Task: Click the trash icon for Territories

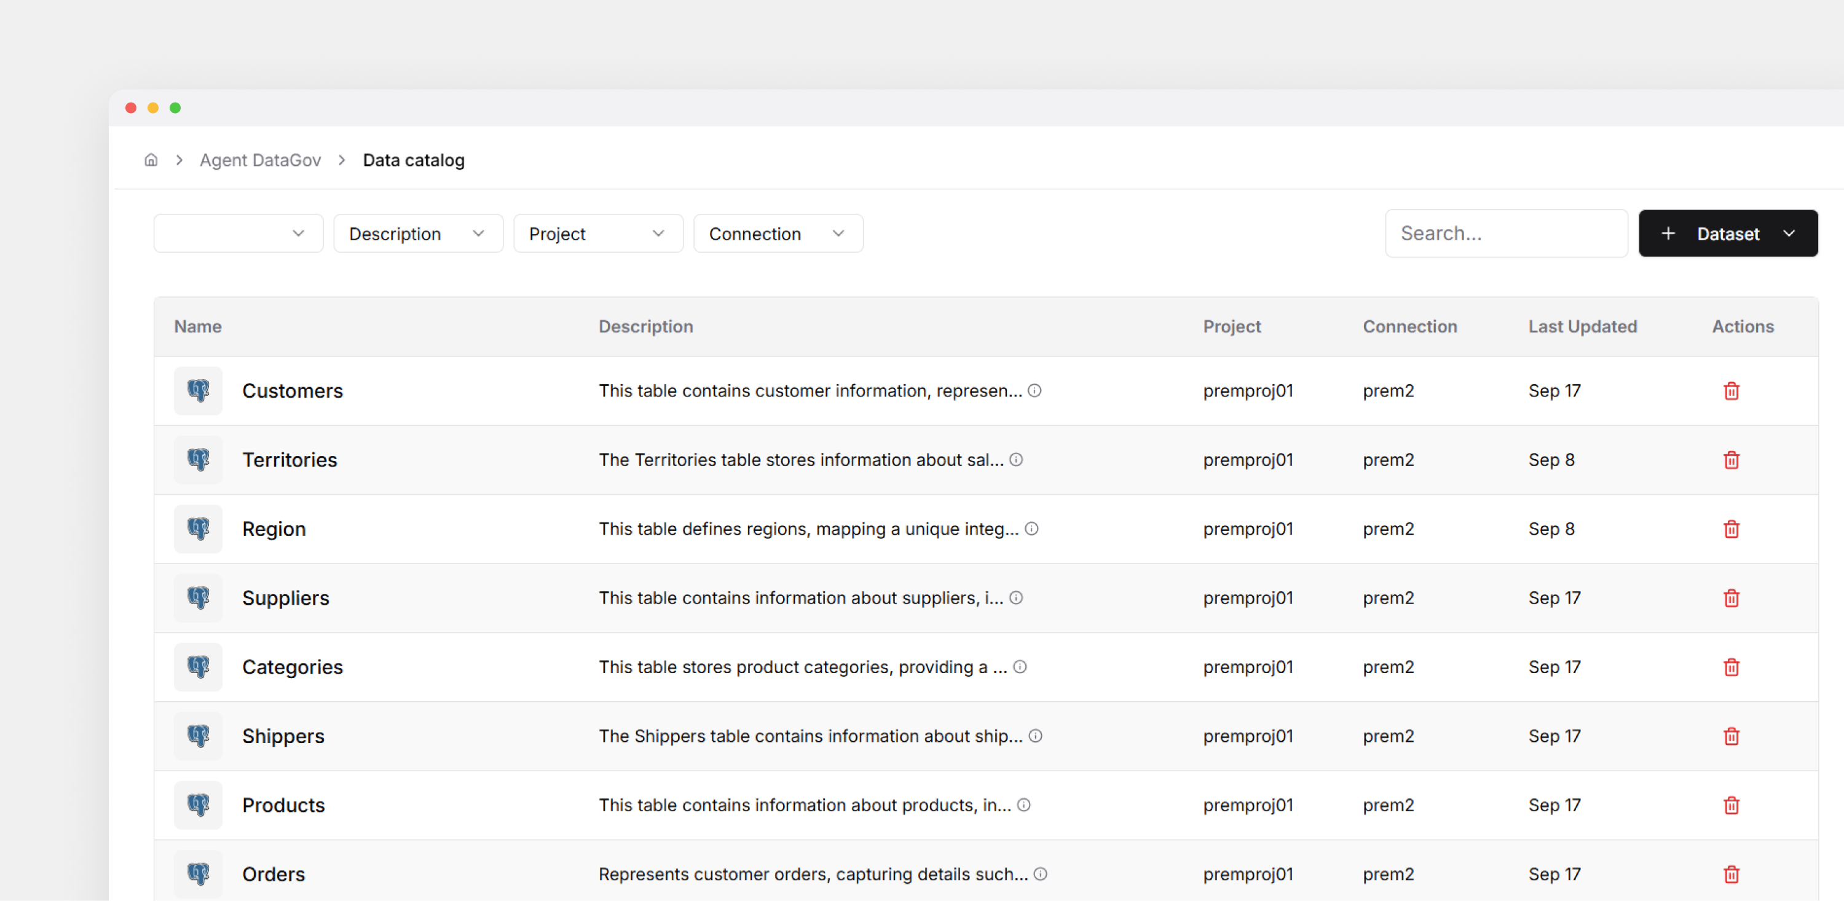Action: [x=1730, y=460]
